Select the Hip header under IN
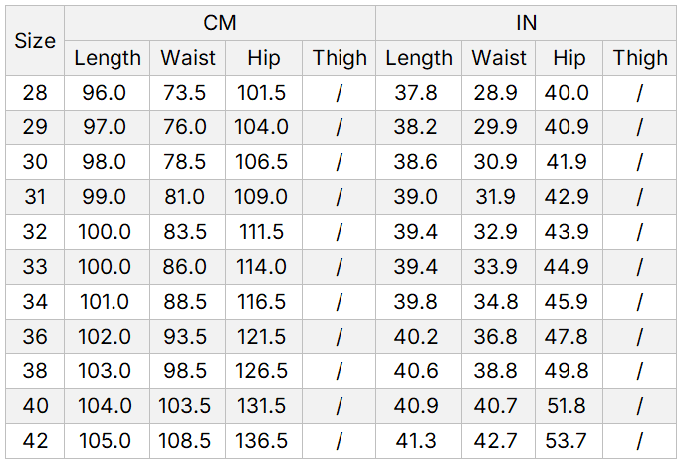Viewport: 683px width, 464px height. (569, 58)
